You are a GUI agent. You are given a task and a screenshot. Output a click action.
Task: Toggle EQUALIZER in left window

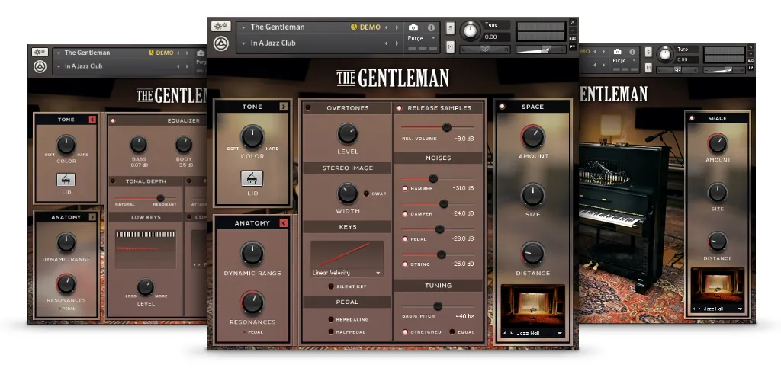[x=113, y=120]
